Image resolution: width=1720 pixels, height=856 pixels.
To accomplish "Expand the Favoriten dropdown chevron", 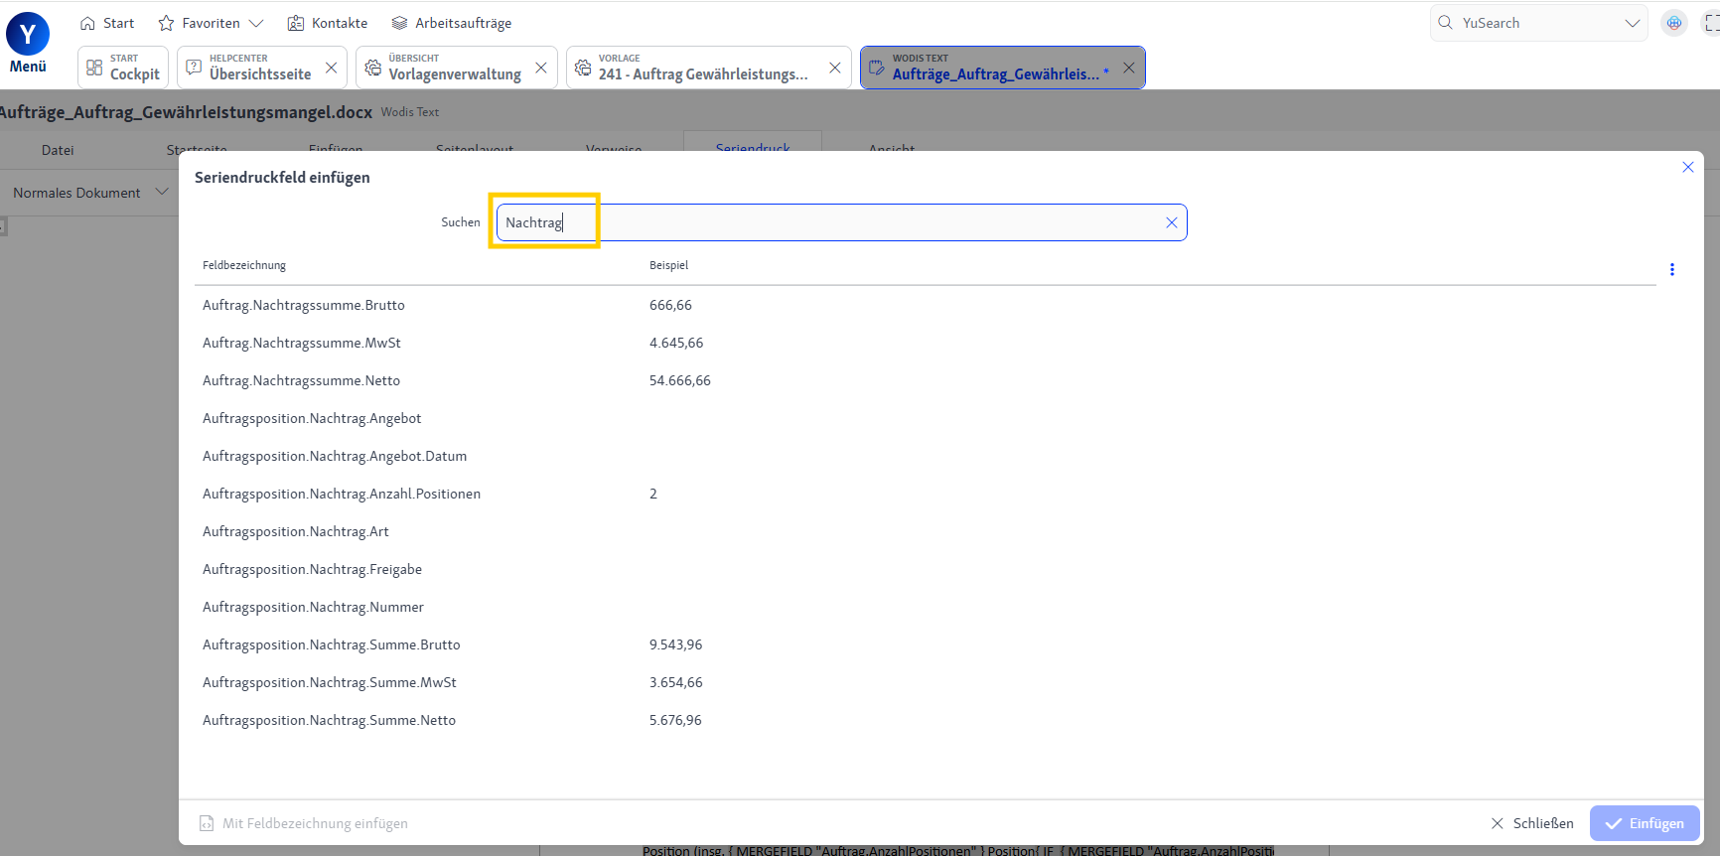I will tap(256, 23).
